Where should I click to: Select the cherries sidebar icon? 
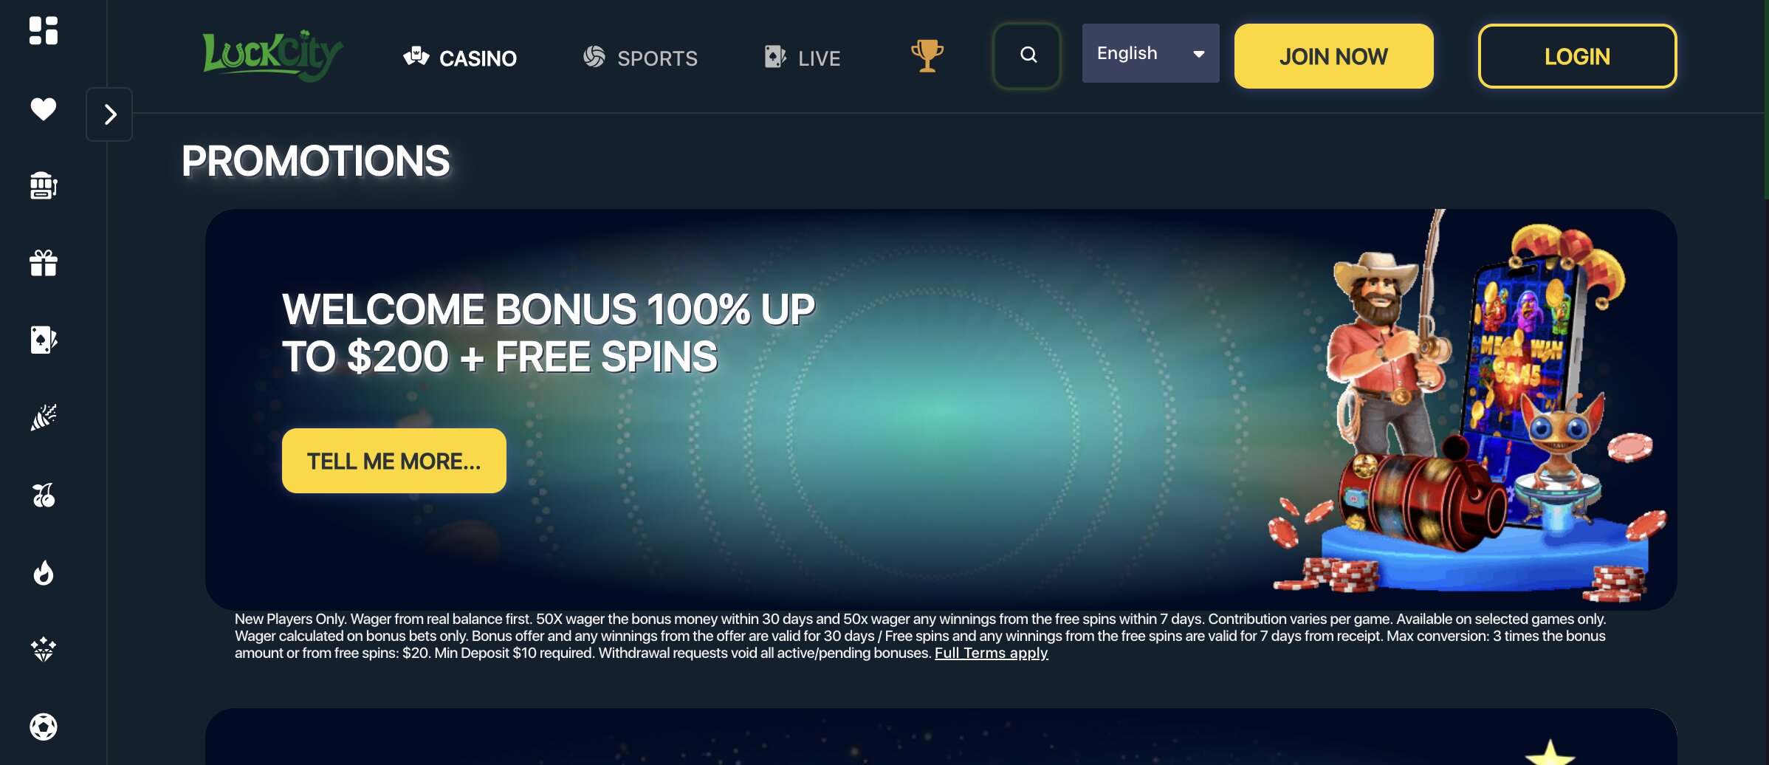(x=44, y=495)
